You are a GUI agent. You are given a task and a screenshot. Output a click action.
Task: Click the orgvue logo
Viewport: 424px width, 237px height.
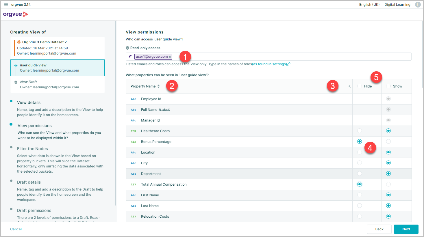[16, 14]
